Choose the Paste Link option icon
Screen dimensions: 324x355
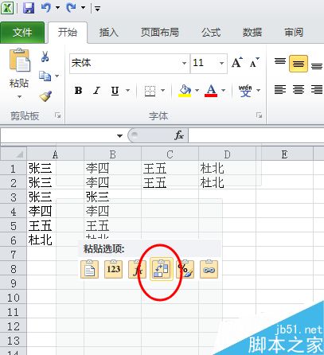[209, 269]
